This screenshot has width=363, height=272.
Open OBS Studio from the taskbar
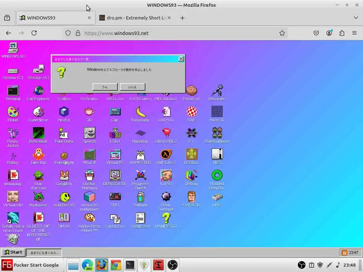click(173, 265)
